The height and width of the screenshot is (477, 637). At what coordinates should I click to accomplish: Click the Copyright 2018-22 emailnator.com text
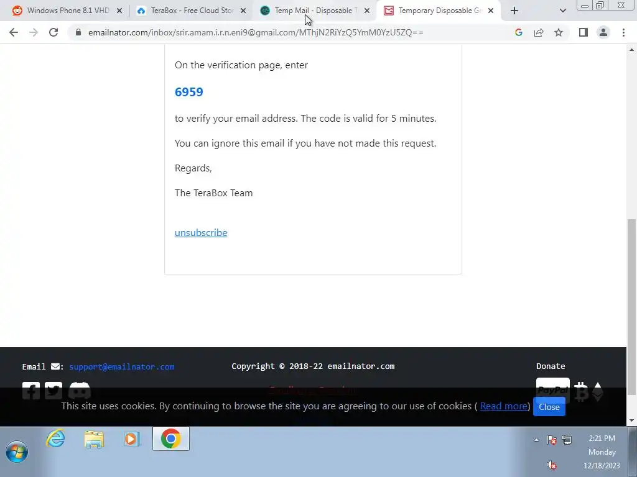313,366
